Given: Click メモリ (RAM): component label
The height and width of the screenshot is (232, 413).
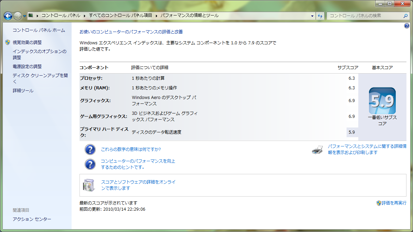Looking at the screenshot, I should coord(95,88).
